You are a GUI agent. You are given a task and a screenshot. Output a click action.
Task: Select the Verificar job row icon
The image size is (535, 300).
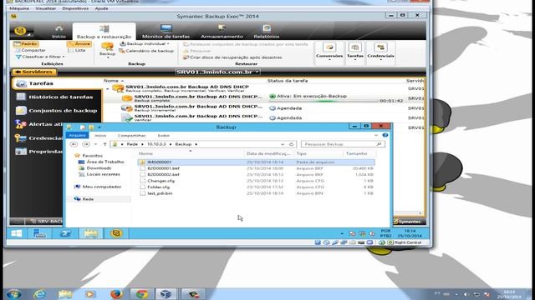(x=127, y=117)
